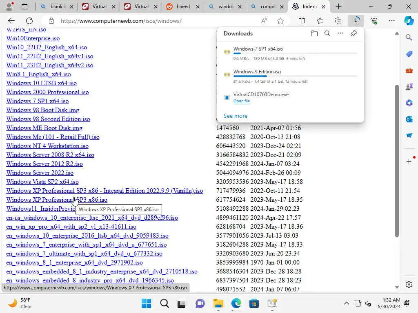
Task: Click scrollbar down arrow
Action: (397, 287)
